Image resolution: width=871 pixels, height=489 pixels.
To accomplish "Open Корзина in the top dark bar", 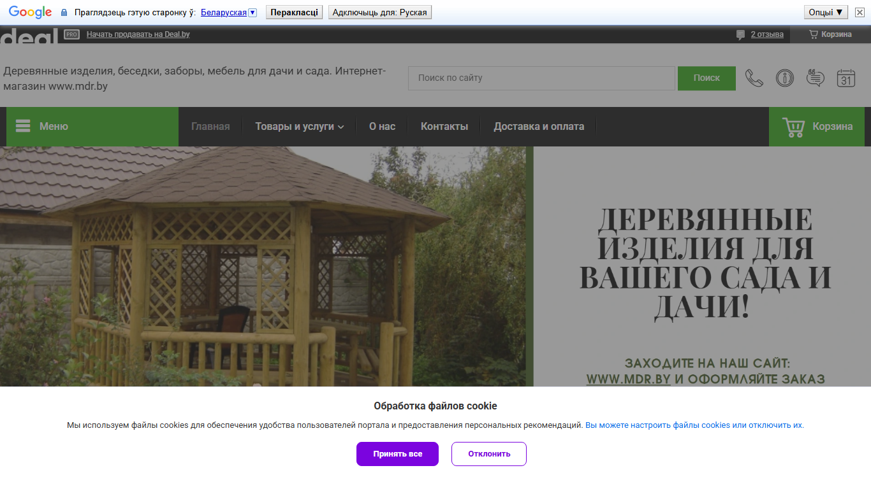I will click(830, 34).
